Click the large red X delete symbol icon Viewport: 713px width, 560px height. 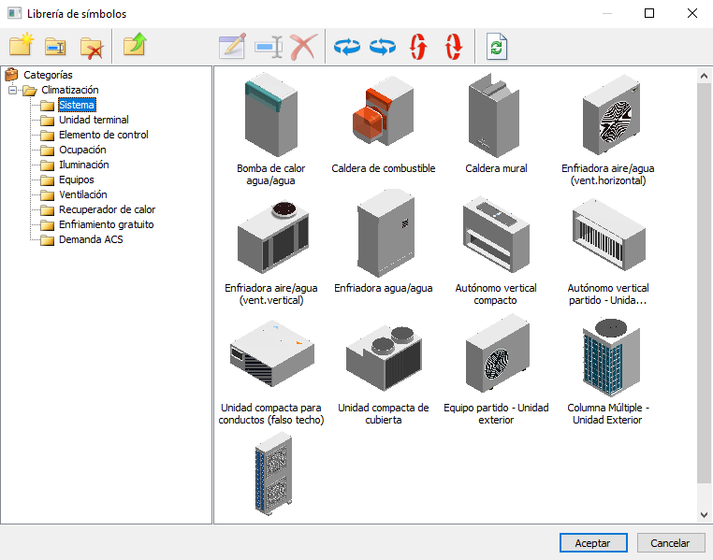point(304,47)
